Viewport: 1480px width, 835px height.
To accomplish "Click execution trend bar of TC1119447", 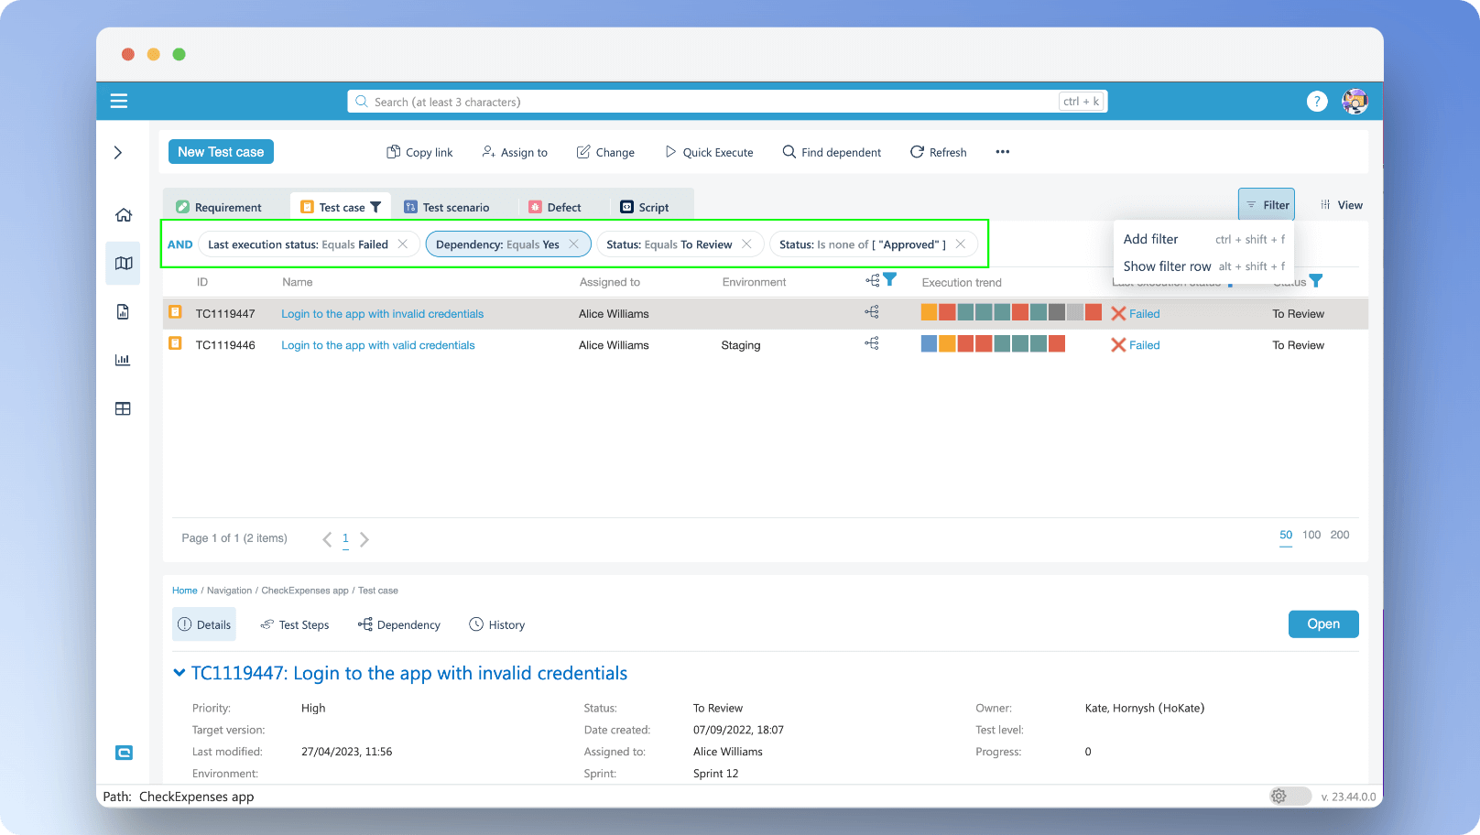I will pyautogui.click(x=1010, y=313).
